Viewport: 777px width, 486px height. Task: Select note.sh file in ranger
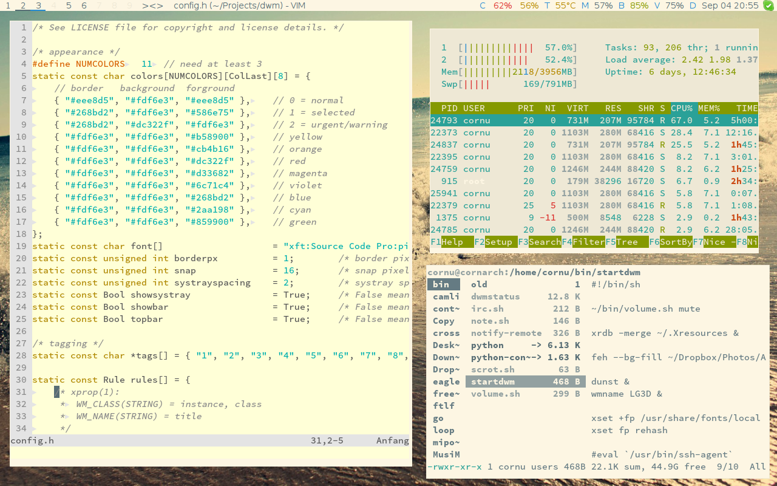pyautogui.click(x=526, y=321)
